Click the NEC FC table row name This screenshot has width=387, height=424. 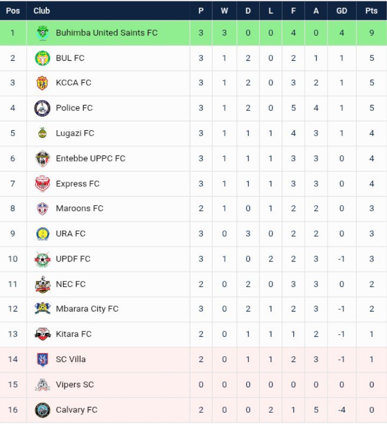coord(70,284)
